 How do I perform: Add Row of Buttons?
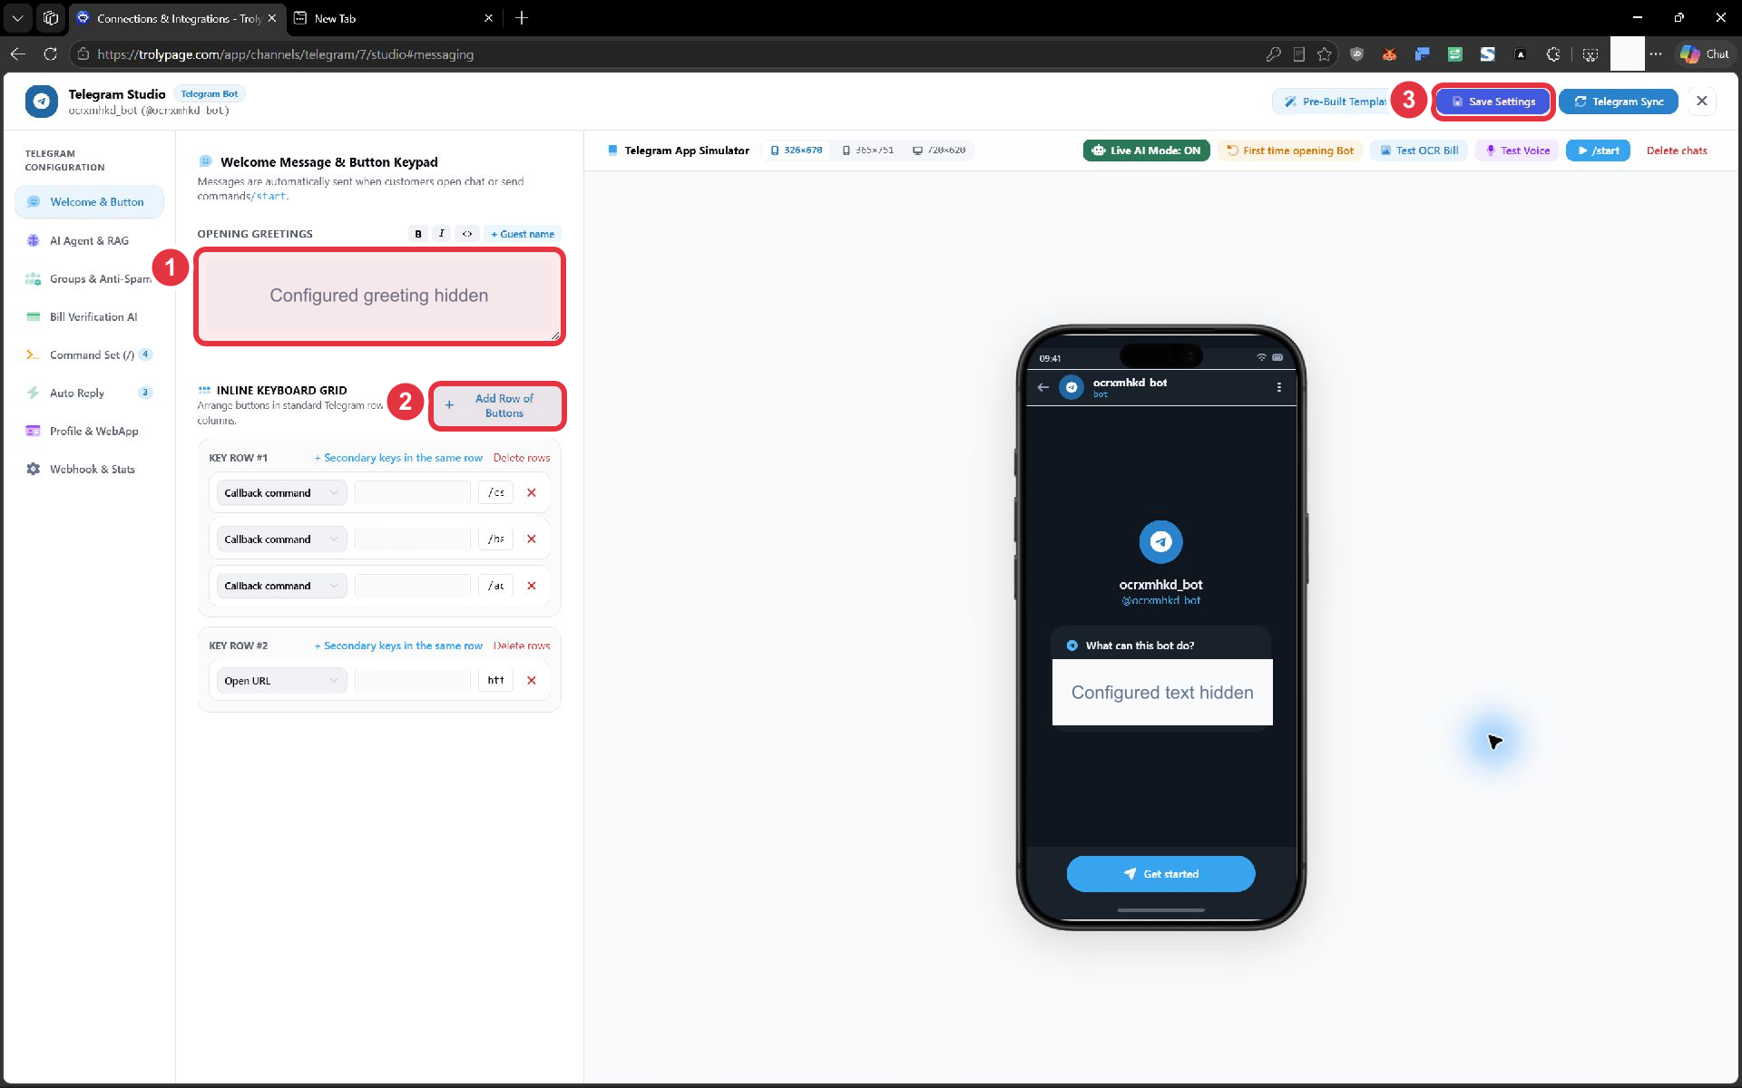pos(497,405)
